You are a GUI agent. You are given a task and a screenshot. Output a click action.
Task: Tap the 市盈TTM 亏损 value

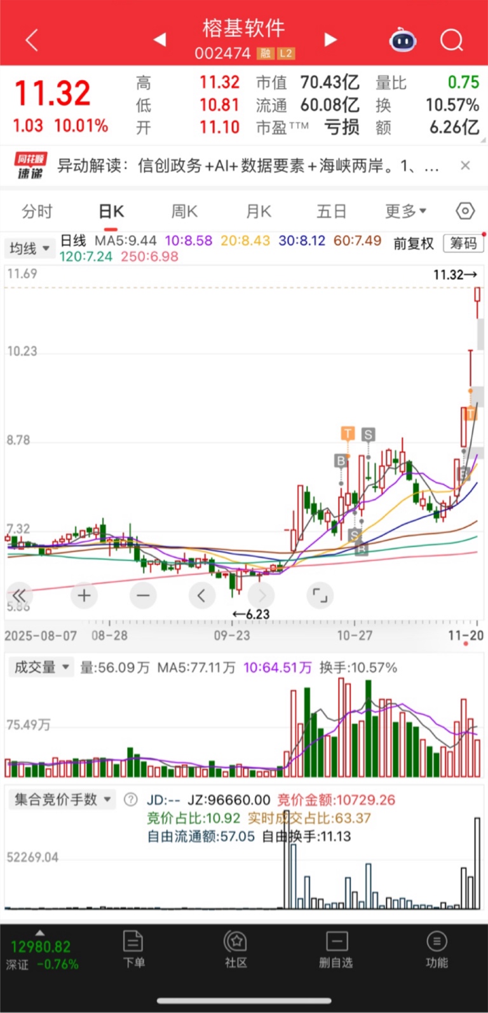point(342,127)
